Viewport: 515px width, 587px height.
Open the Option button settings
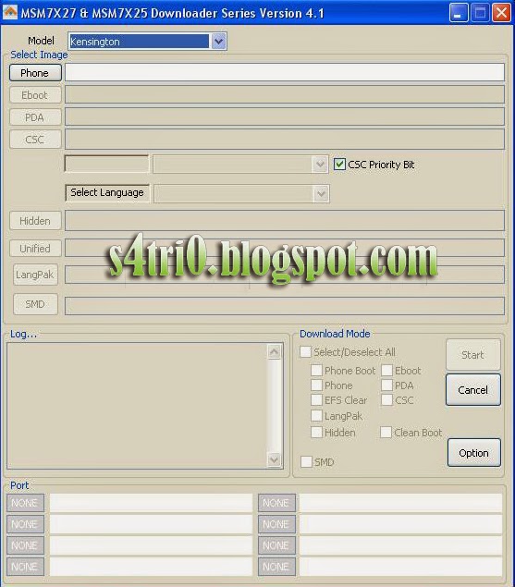(x=473, y=453)
